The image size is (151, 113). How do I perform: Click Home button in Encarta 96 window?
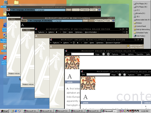pyautogui.click(x=24, y=21)
